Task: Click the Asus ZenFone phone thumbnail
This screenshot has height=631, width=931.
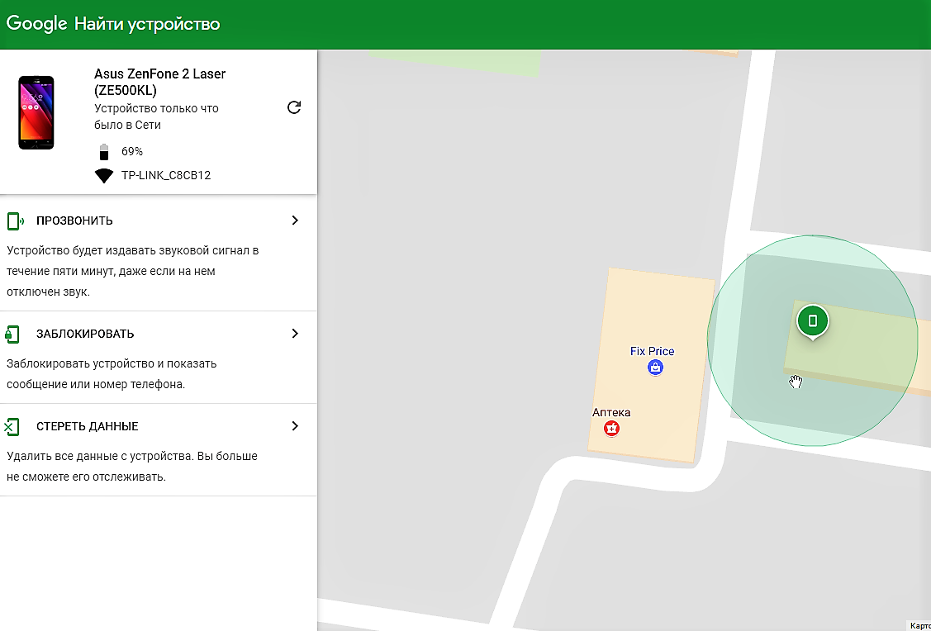Action: (36, 113)
